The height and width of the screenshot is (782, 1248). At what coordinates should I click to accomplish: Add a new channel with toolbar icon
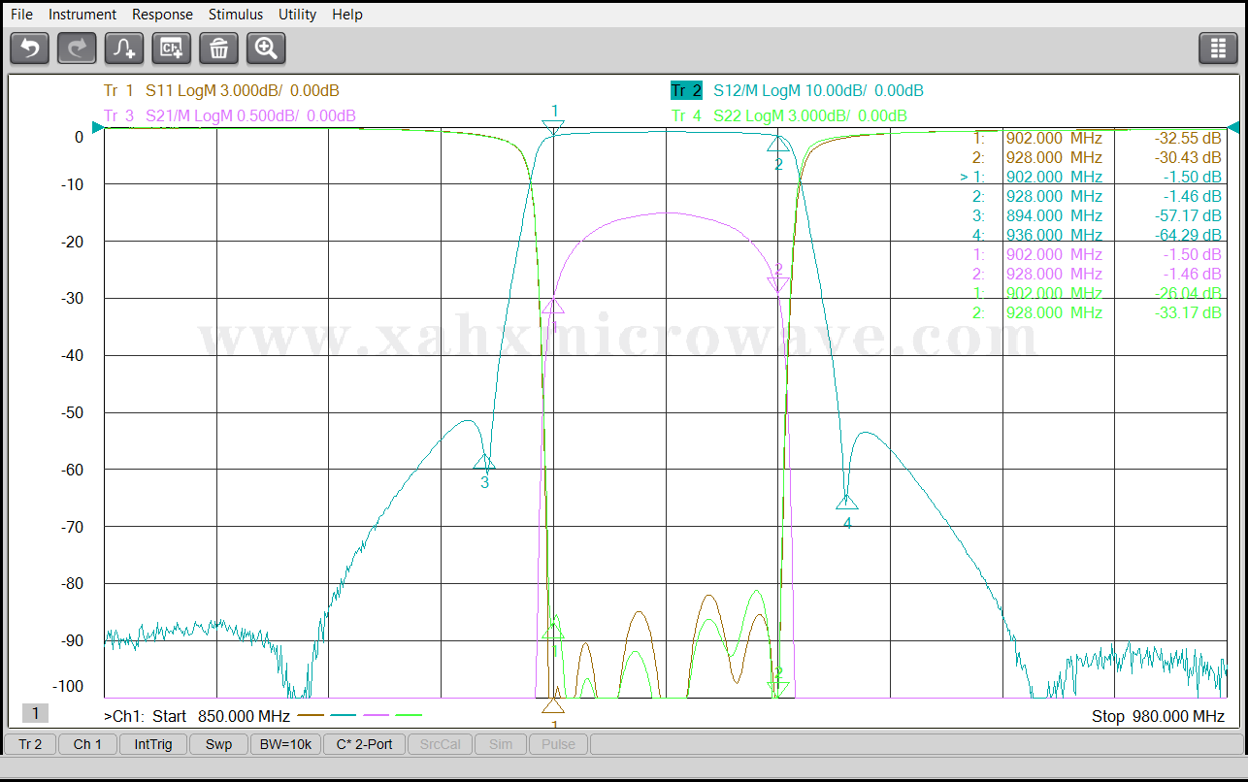coord(172,48)
